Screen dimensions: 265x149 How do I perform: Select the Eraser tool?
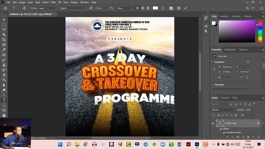click(4, 75)
